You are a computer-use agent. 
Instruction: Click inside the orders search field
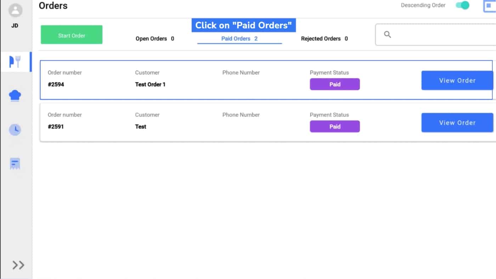(436, 35)
